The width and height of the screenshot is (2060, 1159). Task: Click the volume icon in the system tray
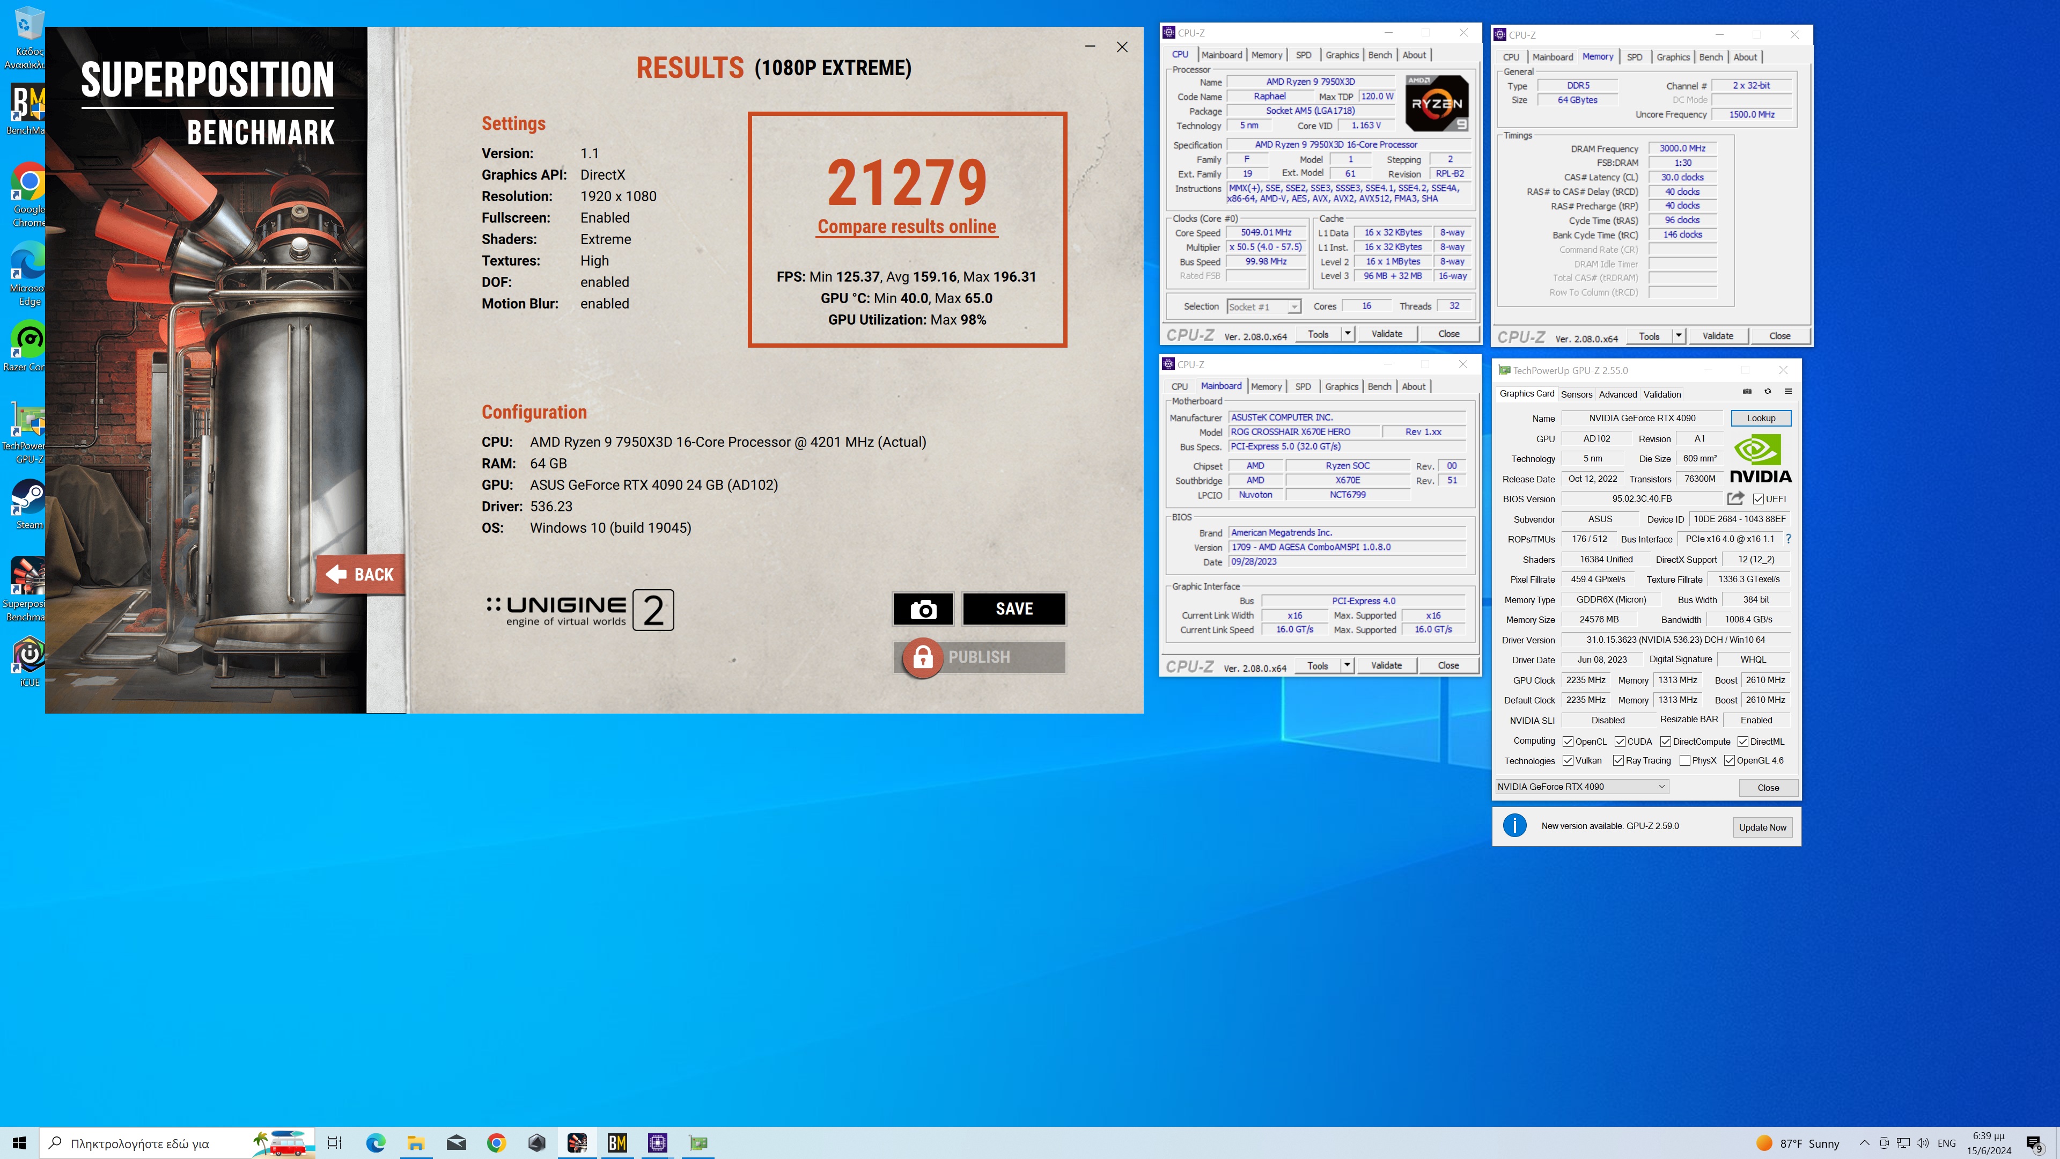tap(1923, 1143)
